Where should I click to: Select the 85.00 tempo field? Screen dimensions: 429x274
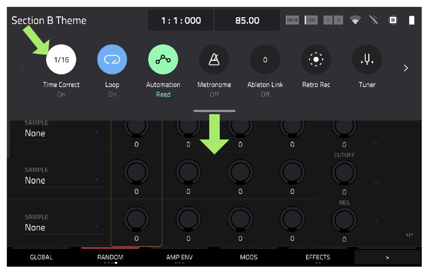(x=247, y=20)
